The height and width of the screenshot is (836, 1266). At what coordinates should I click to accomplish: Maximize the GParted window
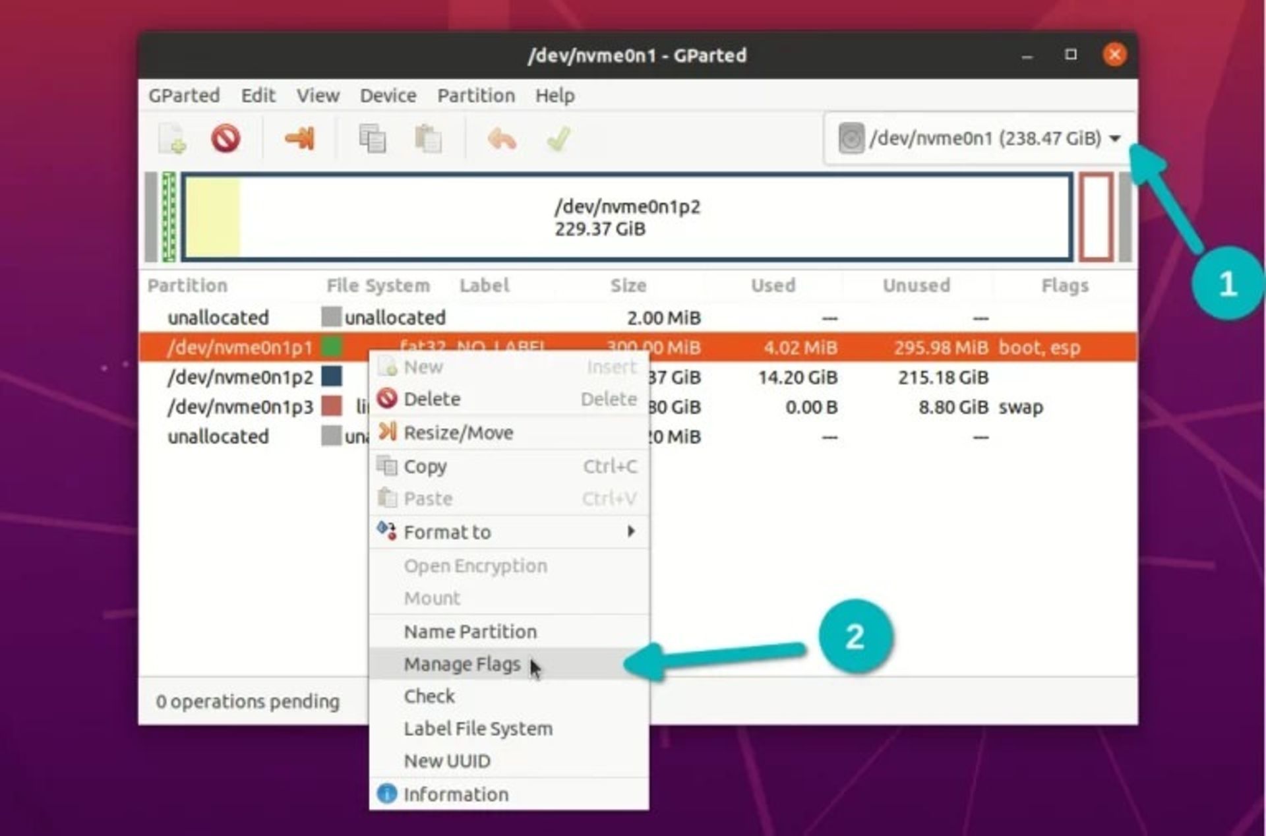[x=1071, y=54]
